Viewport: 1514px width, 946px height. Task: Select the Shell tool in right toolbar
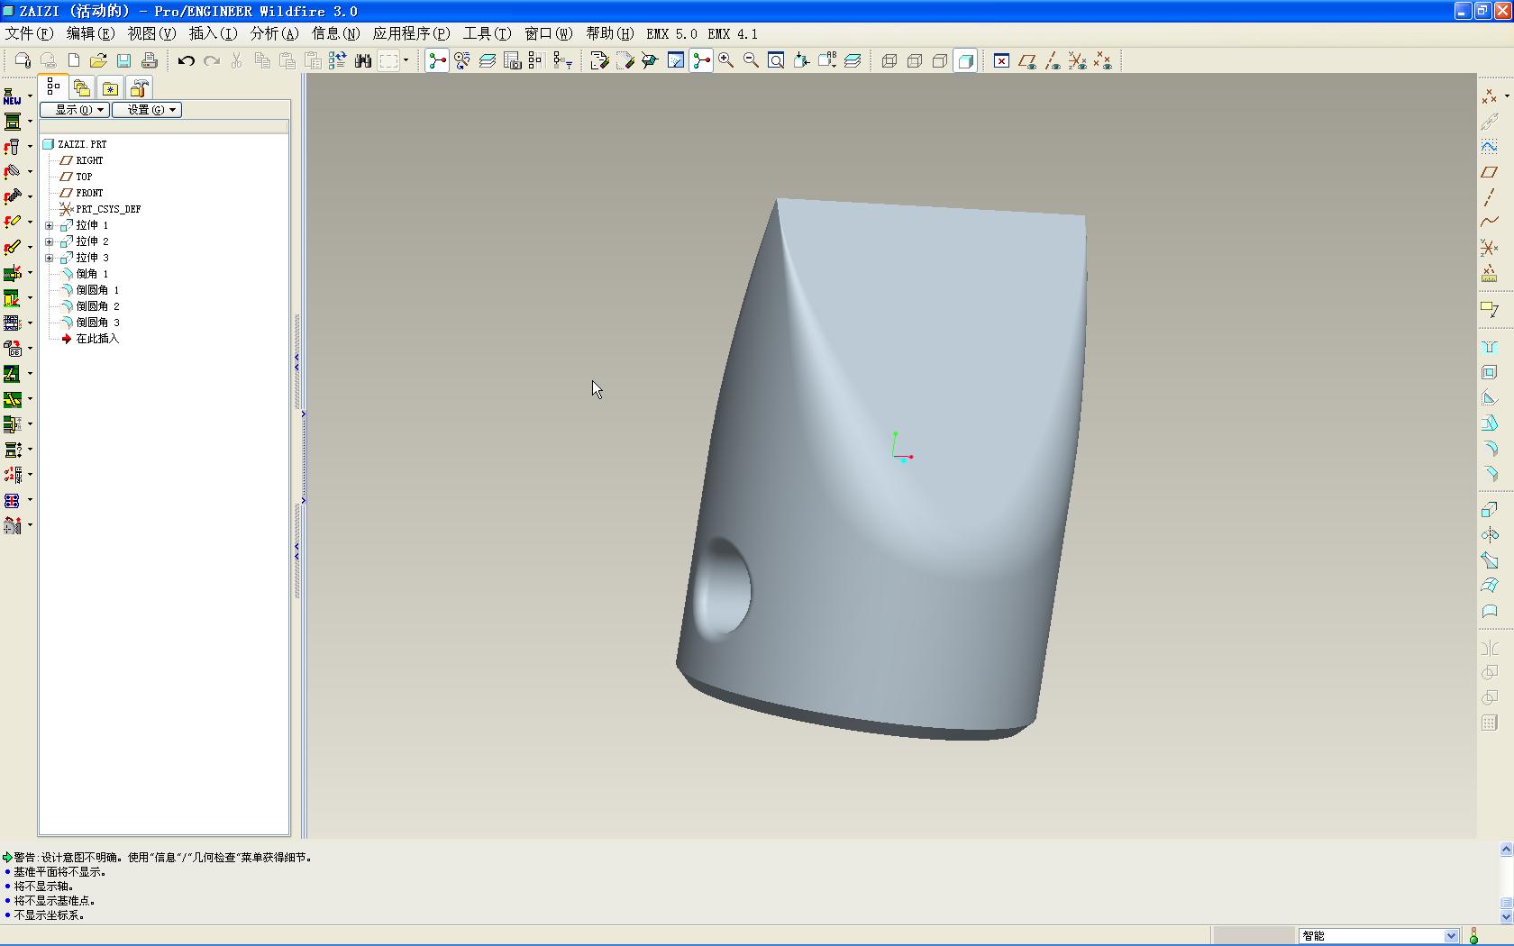coord(1490,373)
